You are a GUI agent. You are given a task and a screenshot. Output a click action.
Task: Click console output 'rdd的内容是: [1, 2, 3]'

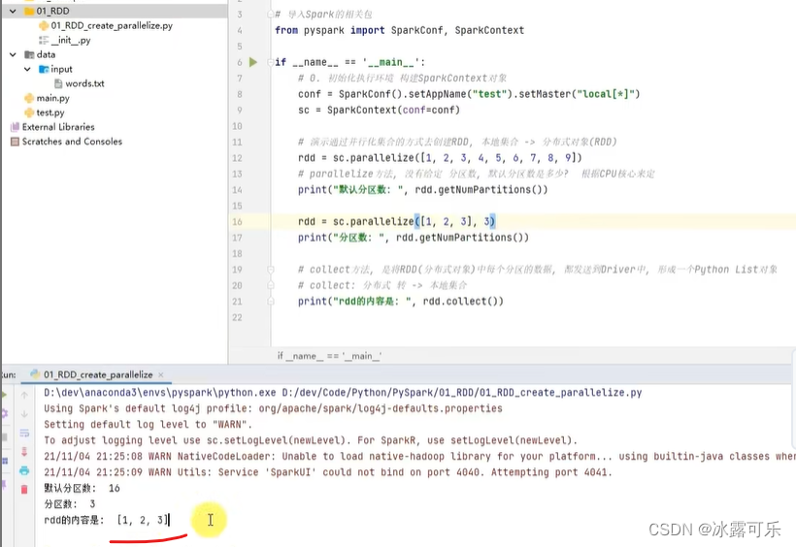pyautogui.click(x=106, y=520)
